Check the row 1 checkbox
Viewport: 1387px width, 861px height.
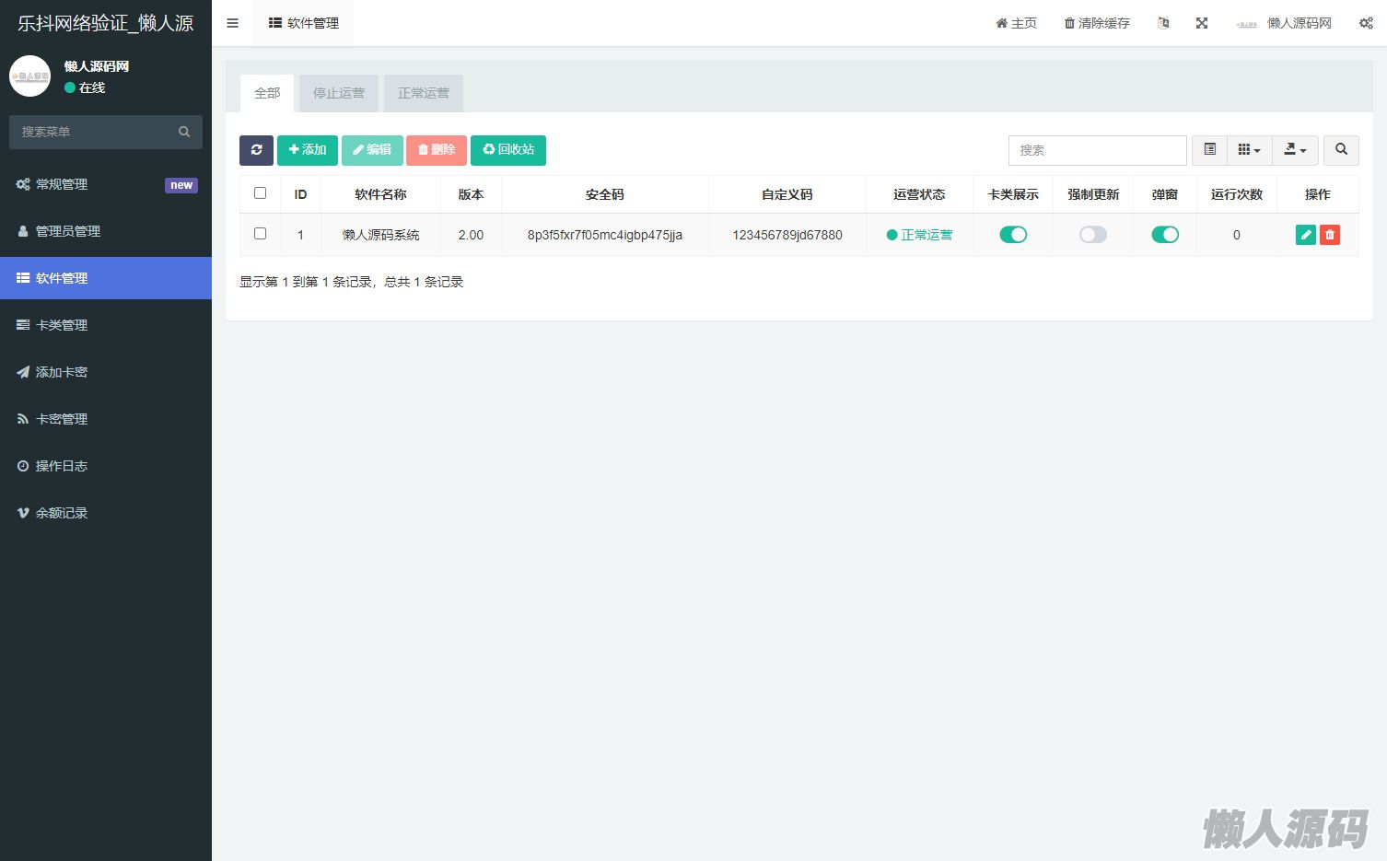(x=260, y=234)
